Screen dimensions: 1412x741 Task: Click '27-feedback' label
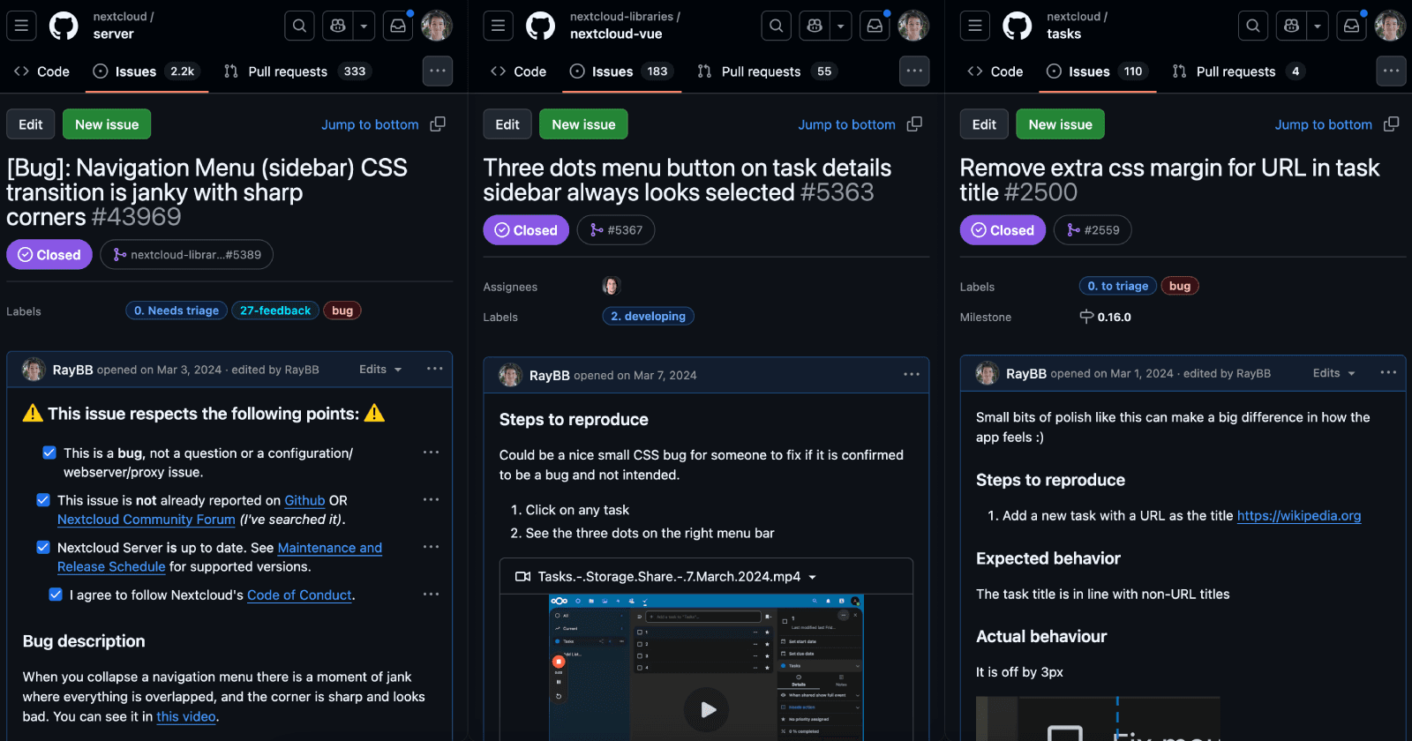click(x=275, y=311)
